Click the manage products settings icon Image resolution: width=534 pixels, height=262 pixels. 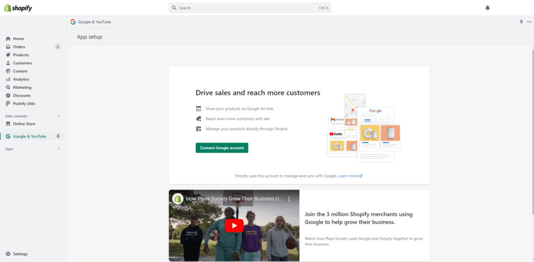pyautogui.click(x=199, y=129)
